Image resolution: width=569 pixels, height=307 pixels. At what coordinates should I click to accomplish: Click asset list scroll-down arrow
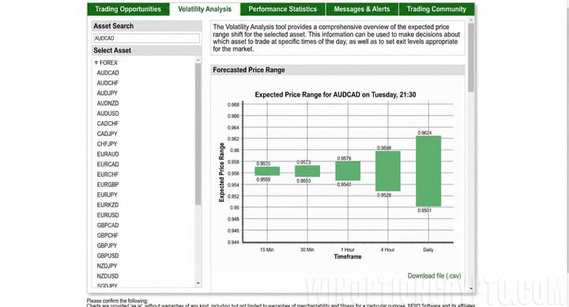coord(198,283)
